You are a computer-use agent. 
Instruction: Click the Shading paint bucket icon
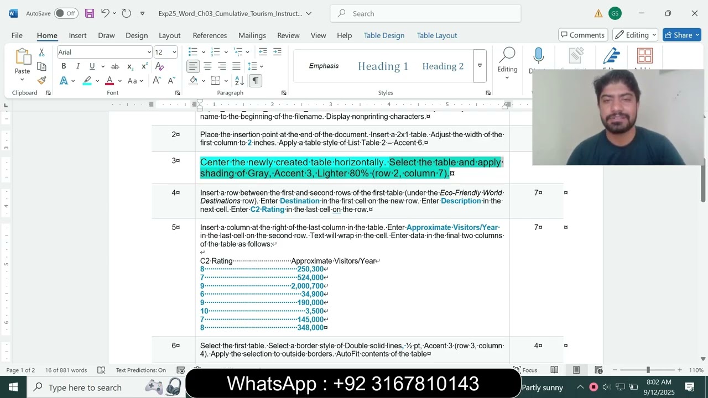(193, 81)
